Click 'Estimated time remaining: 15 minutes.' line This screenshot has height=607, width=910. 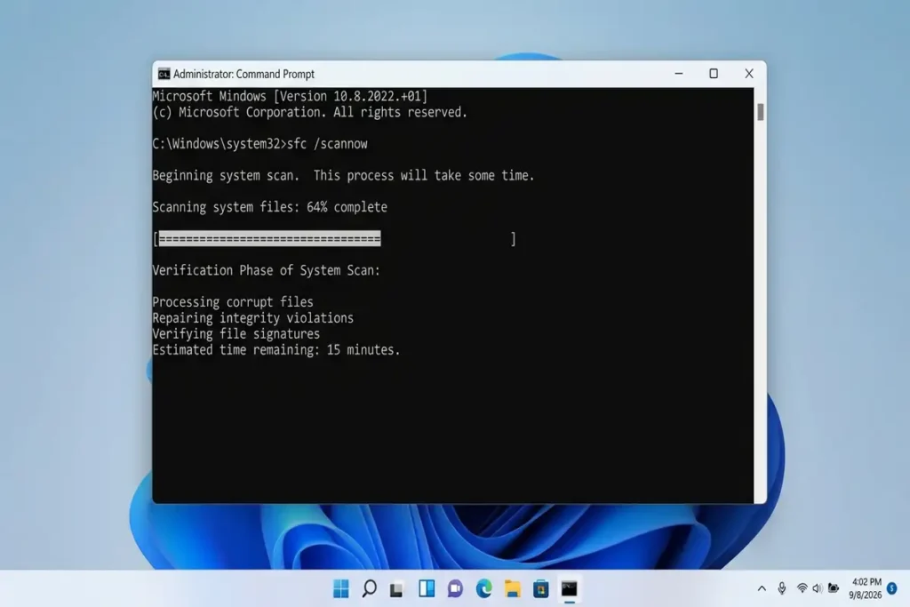pyautogui.click(x=275, y=350)
